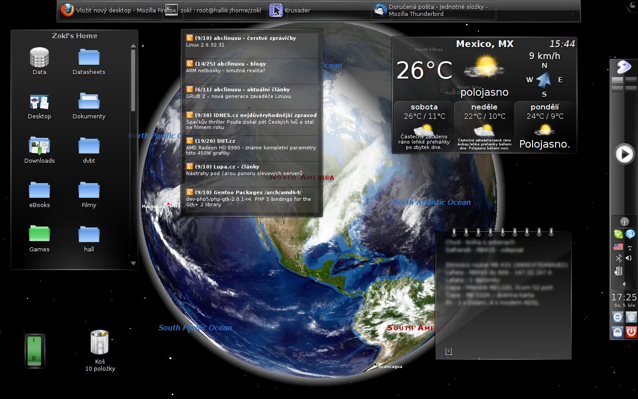This screenshot has width=638, height=399.
Task: Open Gentoo Packages feed entry
Action: click(251, 199)
